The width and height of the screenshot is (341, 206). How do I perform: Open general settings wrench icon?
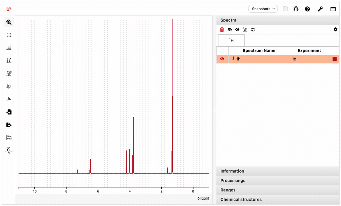click(320, 9)
